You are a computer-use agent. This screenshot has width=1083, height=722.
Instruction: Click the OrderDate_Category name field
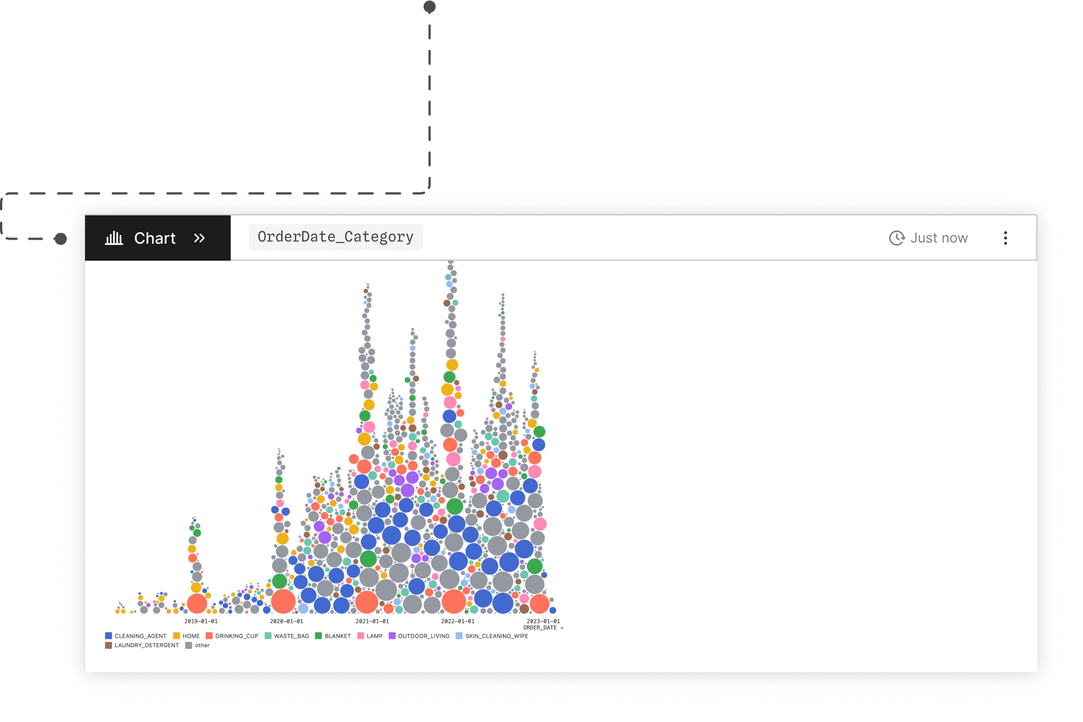[x=336, y=237]
